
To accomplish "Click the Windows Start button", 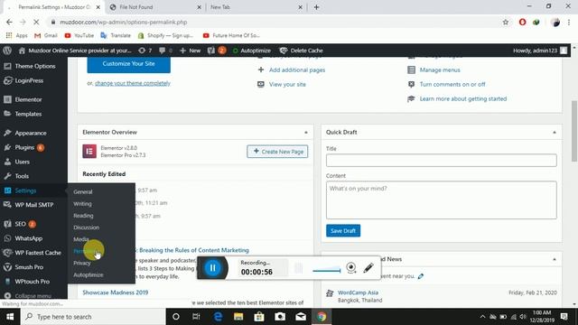I will pos(10,317).
